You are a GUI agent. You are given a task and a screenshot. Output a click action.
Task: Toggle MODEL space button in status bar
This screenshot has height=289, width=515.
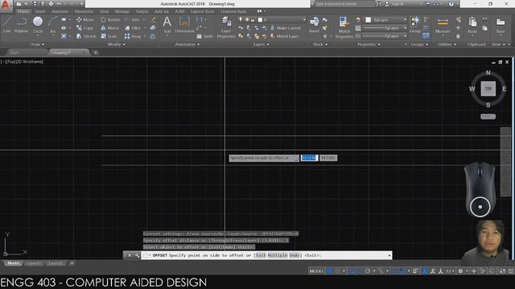click(316, 271)
